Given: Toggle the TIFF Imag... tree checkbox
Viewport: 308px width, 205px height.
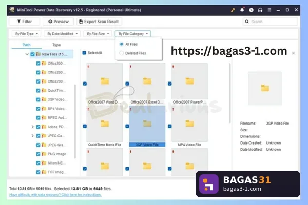Looking at the screenshot, I should 38,172.
